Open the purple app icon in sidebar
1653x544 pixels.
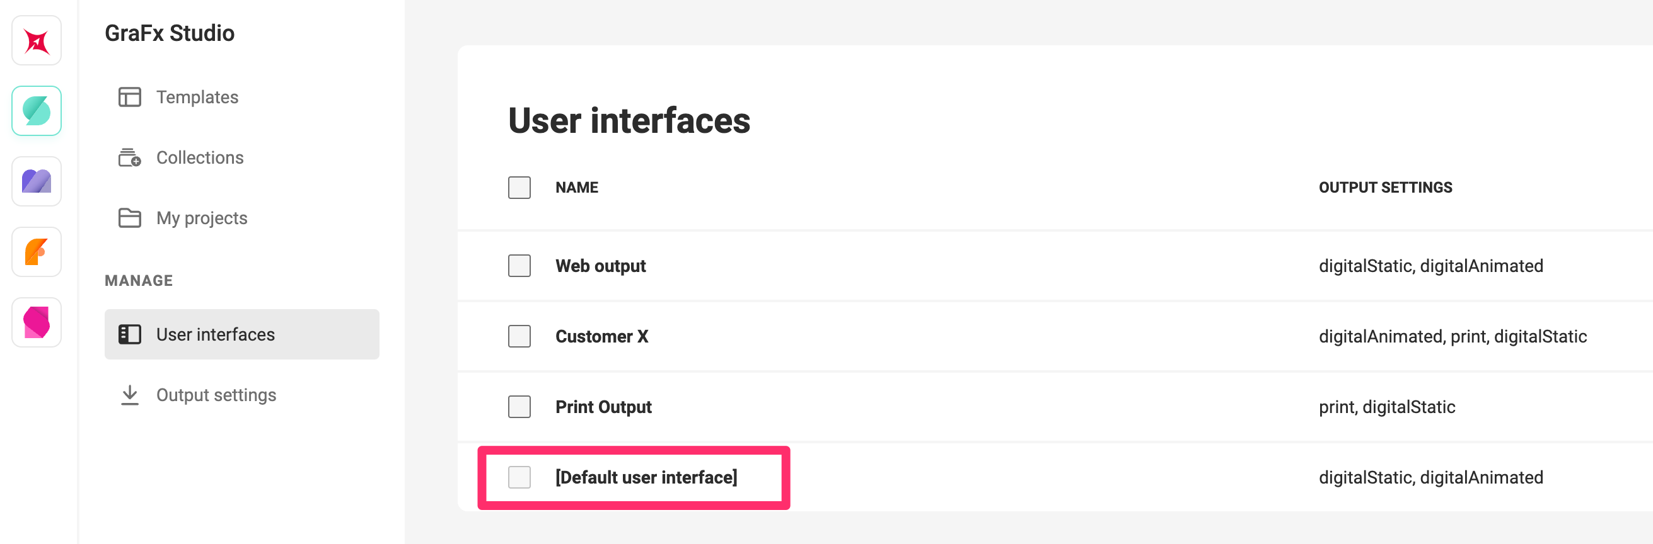(x=37, y=181)
